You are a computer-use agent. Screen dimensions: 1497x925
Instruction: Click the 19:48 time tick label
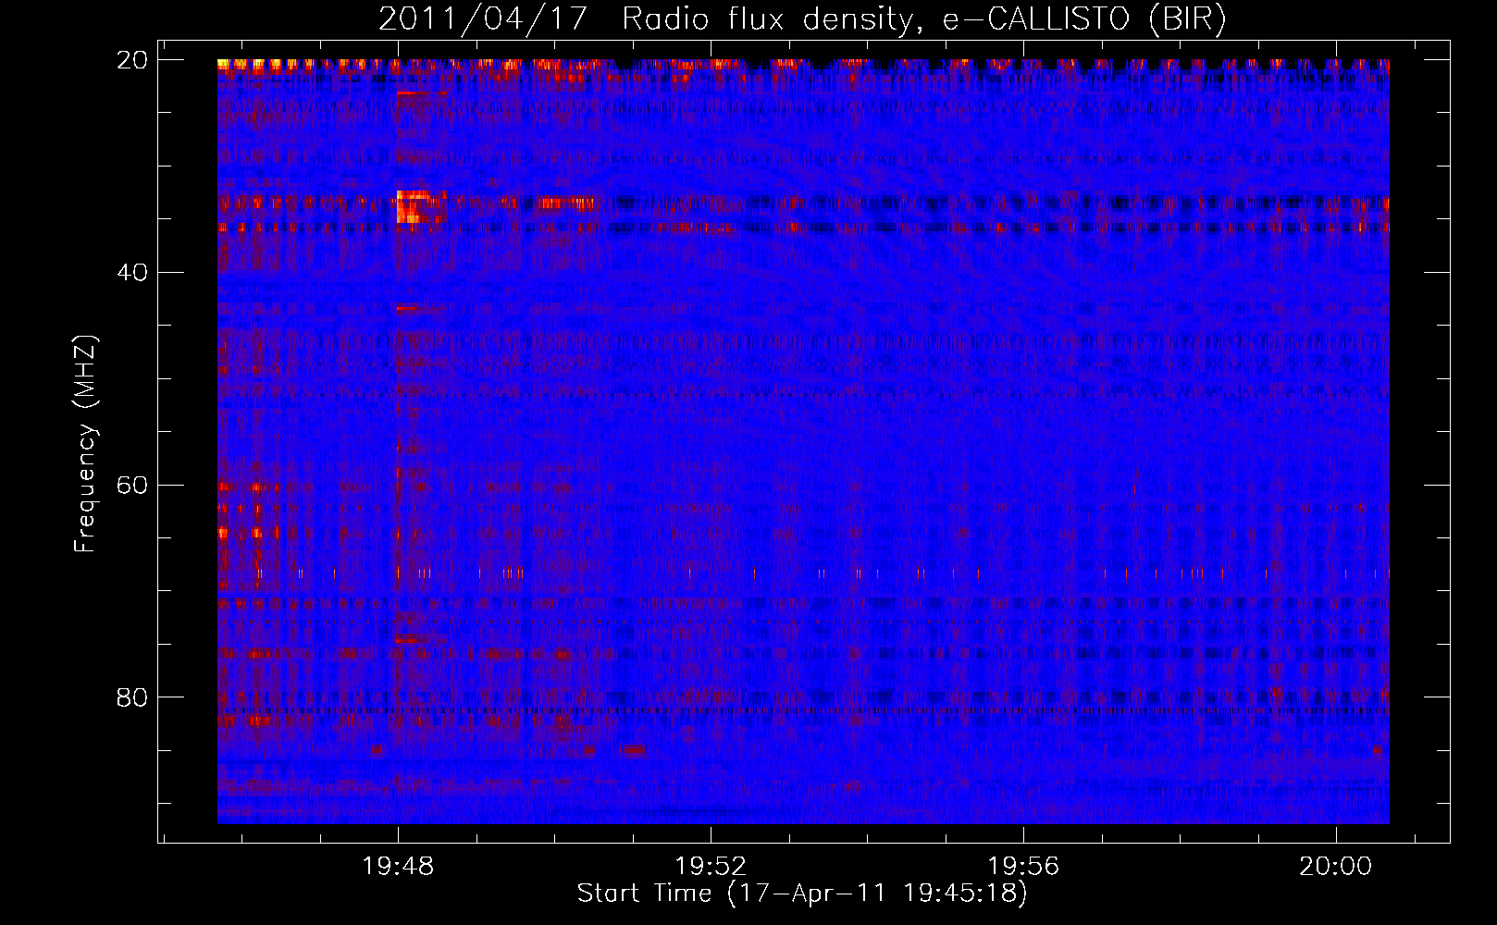398,867
